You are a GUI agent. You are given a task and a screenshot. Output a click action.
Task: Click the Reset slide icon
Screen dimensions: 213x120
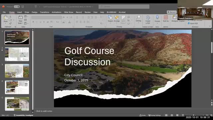[25, 20]
